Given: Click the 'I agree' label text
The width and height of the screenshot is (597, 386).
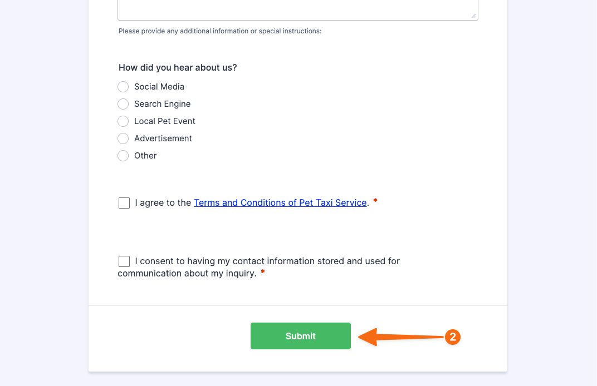Looking at the screenshot, I should [x=163, y=202].
